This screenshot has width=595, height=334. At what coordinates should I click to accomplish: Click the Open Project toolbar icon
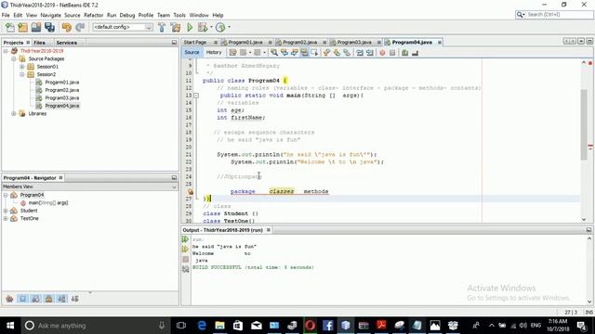(36, 27)
